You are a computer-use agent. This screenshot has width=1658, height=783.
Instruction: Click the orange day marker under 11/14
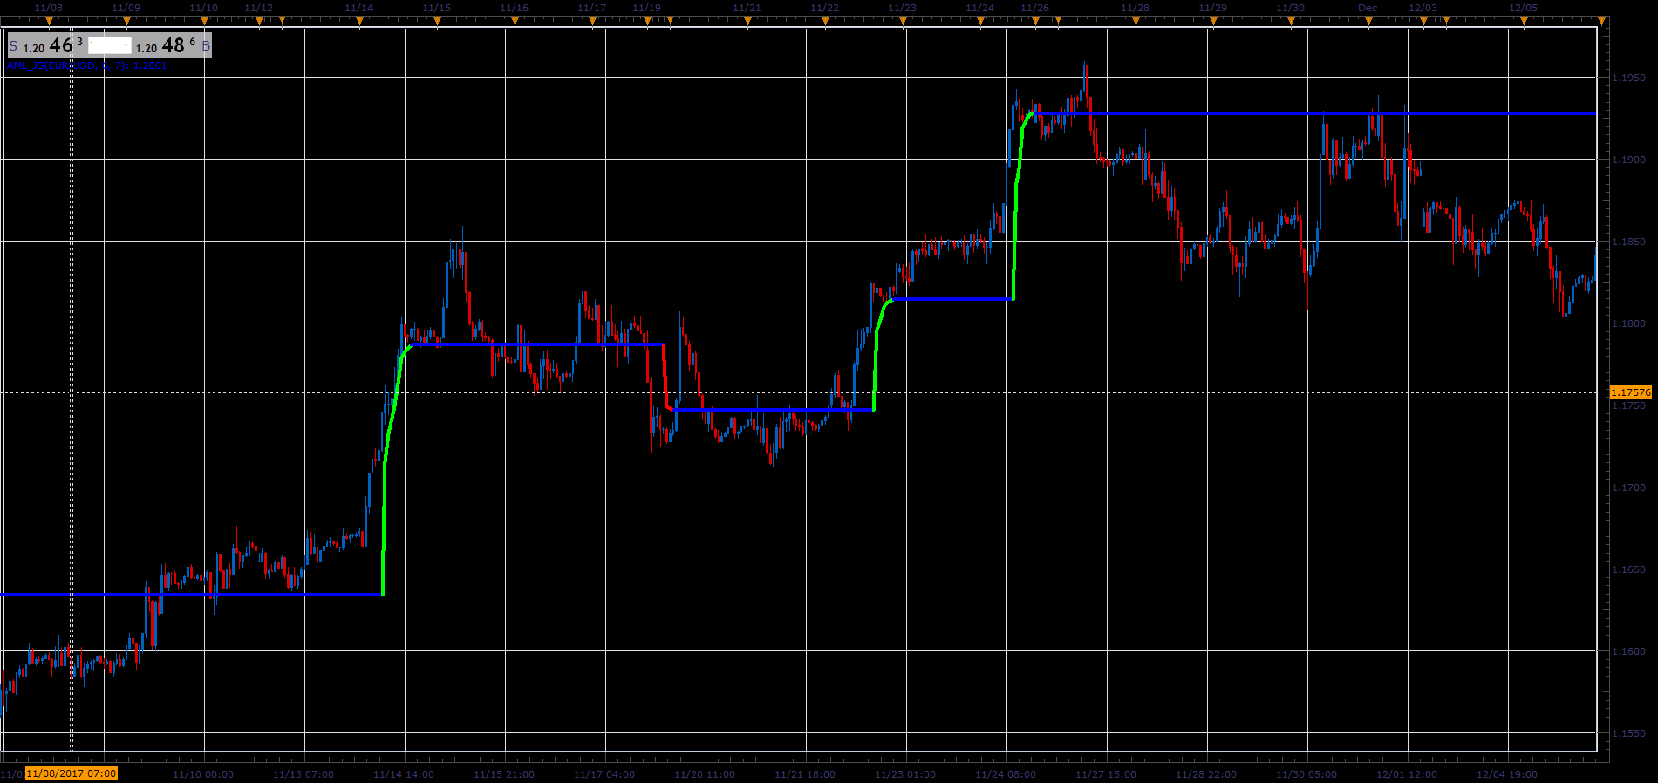click(359, 22)
